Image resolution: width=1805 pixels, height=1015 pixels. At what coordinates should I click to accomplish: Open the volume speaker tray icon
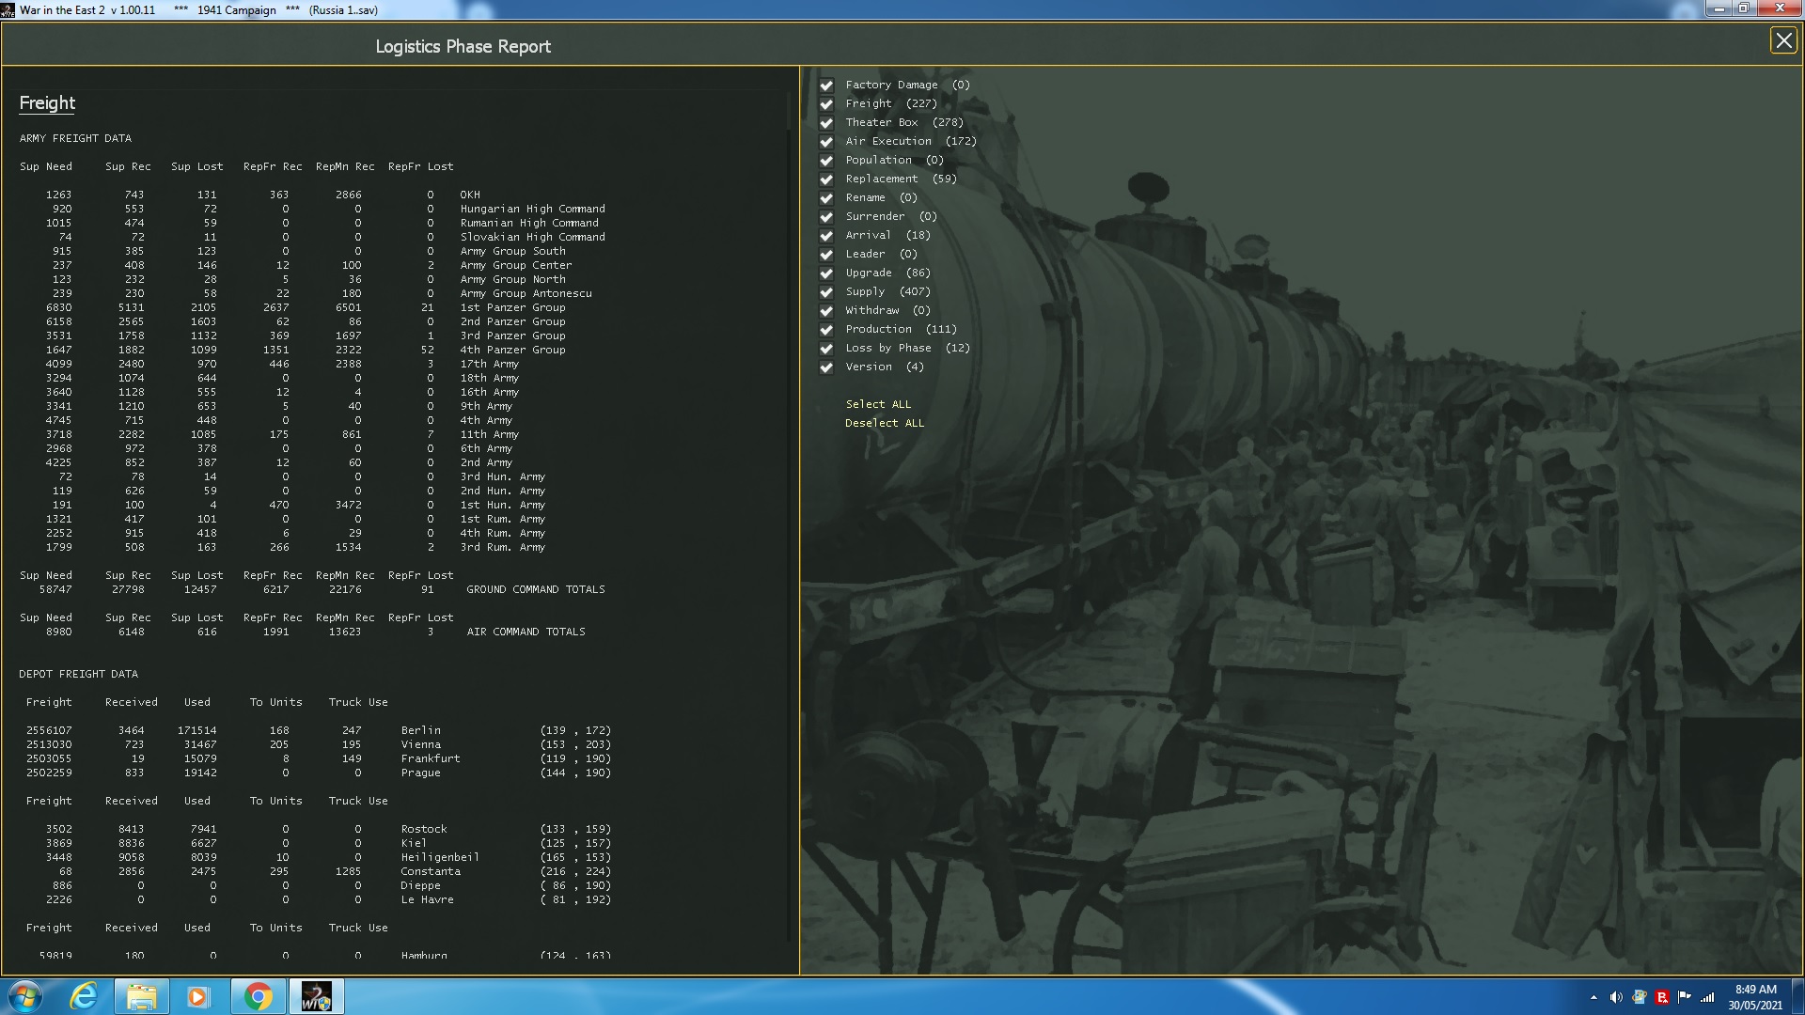1616,997
